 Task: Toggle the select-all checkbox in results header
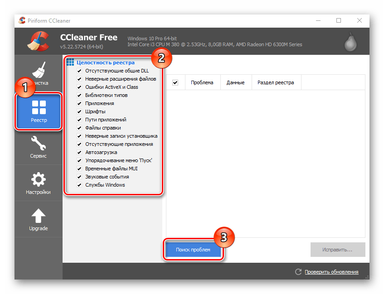point(175,82)
